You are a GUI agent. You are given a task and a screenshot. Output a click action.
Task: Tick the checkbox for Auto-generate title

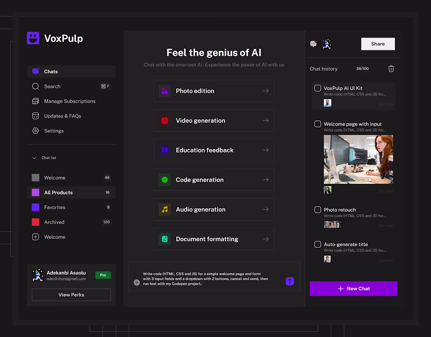tap(317, 244)
